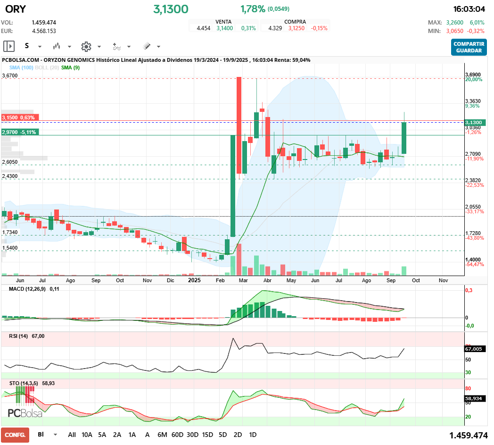Toggle the SMA (100) indicator label

pyautogui.click(x=21, y=67)
